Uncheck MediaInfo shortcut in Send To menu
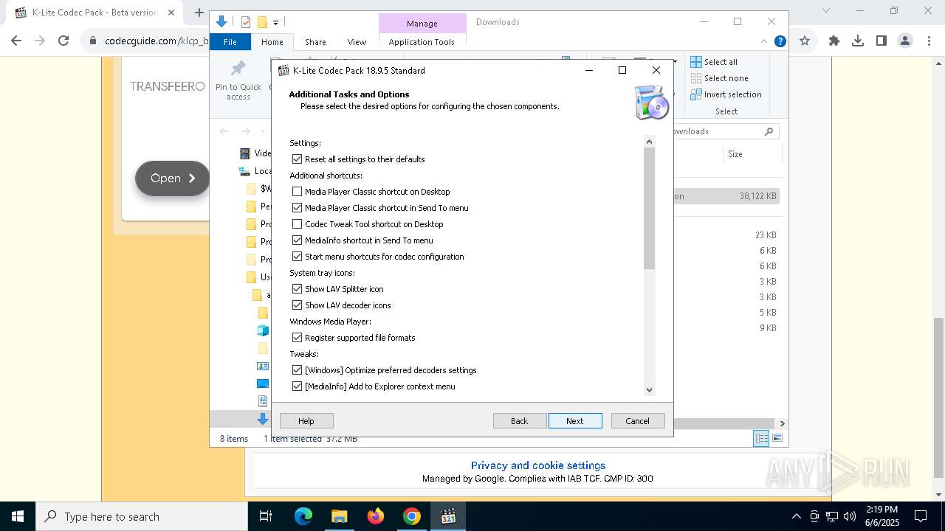945x531 pixels. coord(297,240)
